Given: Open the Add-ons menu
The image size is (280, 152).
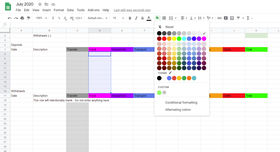Looking at the screenshot, I should (93, 10).
